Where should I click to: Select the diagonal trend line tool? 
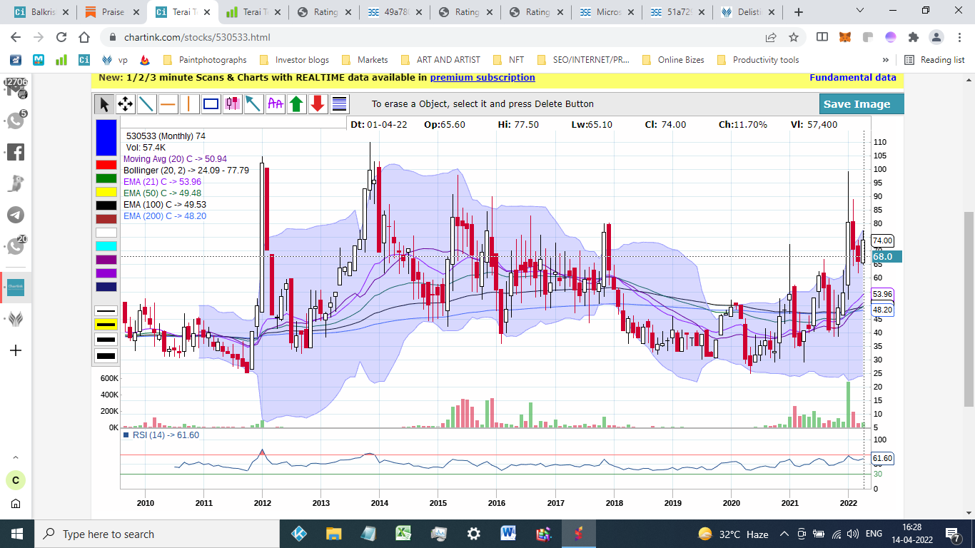[x=147, y=104]
